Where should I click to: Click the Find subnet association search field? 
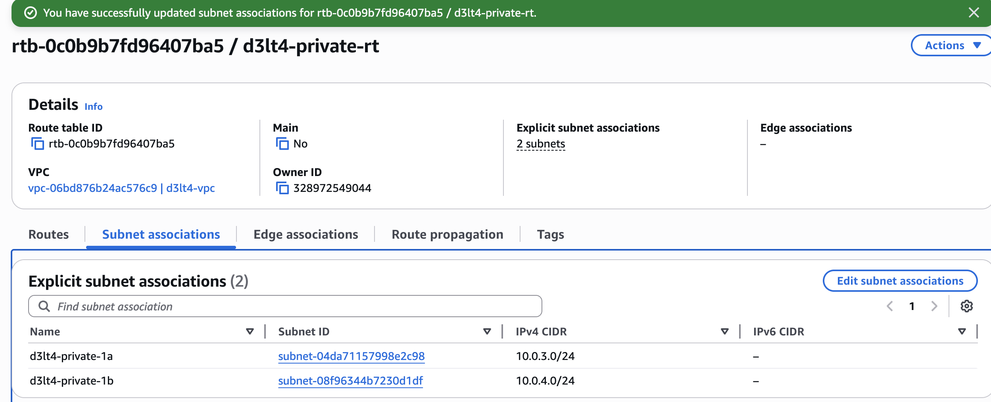pyautogui.click(x=278, y=306)
